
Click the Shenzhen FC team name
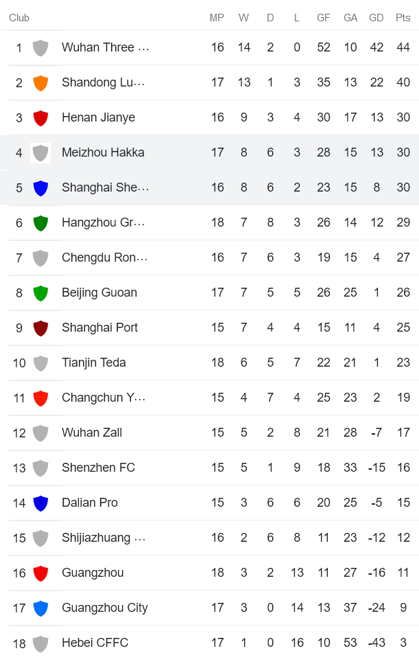click(96, 467)
